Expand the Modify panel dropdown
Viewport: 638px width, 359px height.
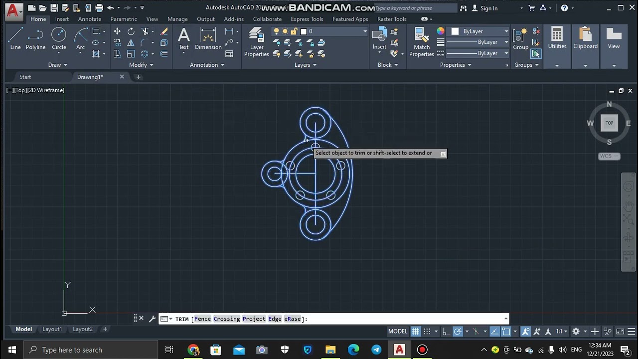(x=142, y=65)
